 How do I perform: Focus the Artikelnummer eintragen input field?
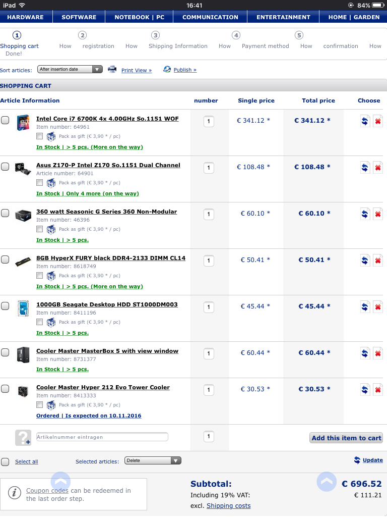(102, 437)
